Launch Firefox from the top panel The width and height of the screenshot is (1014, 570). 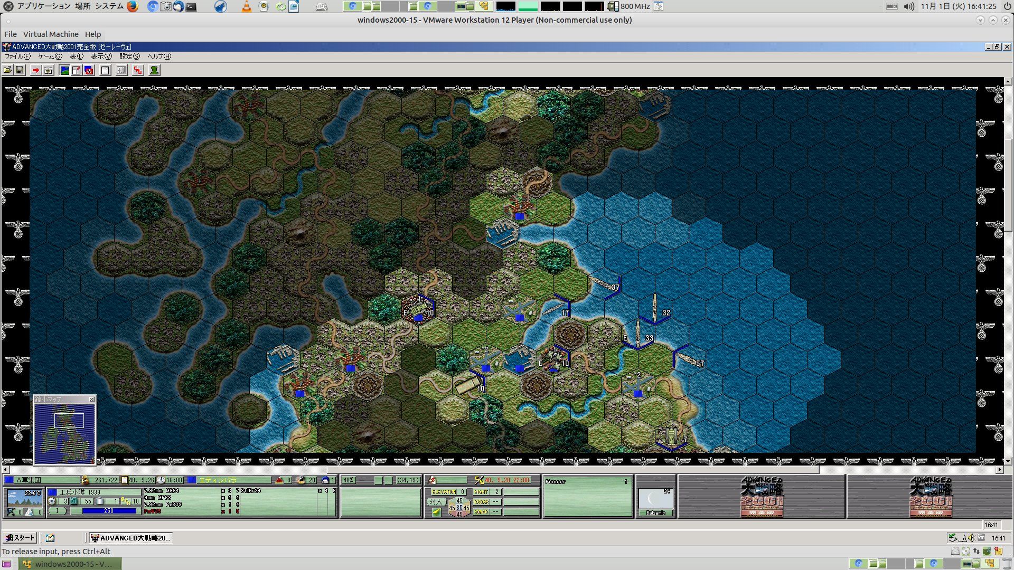(x=132, y=6)
